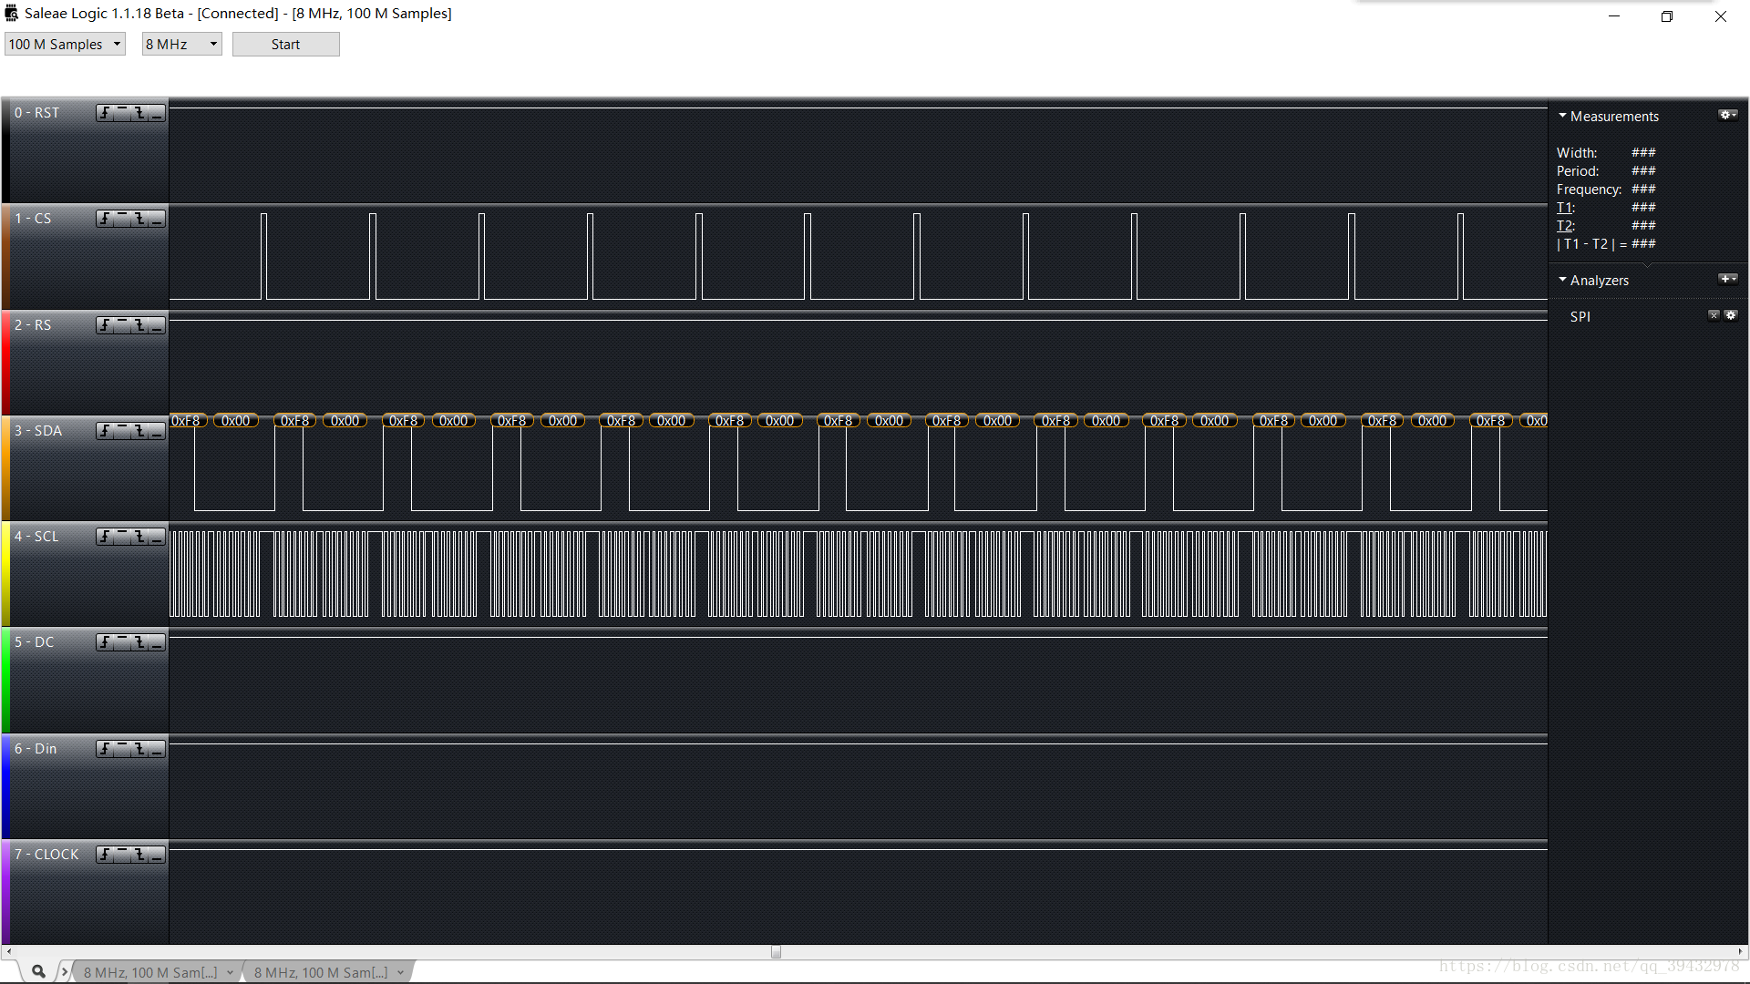Image resolution: width=1750 pixels, height=984 pixels.
Task: Click the T2 timing marker link
Action: click(1565, 226)
